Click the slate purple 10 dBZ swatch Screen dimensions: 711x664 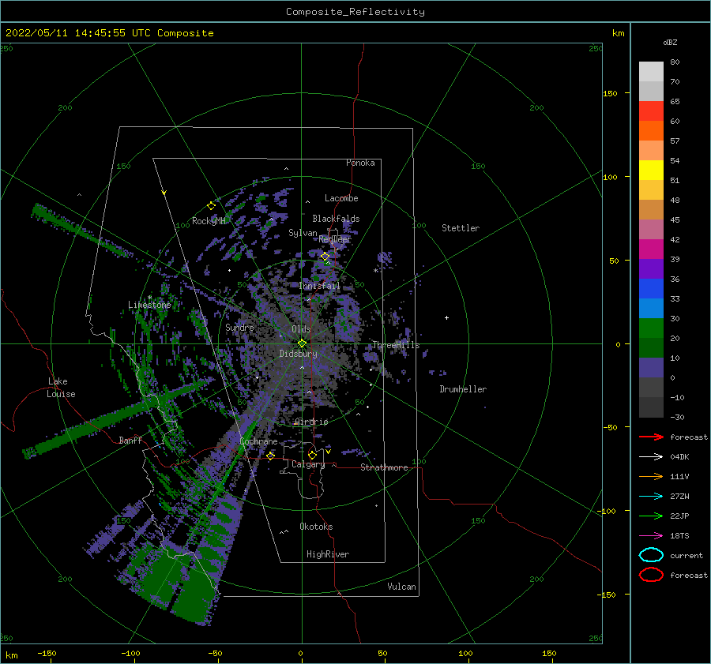point(651,367)
